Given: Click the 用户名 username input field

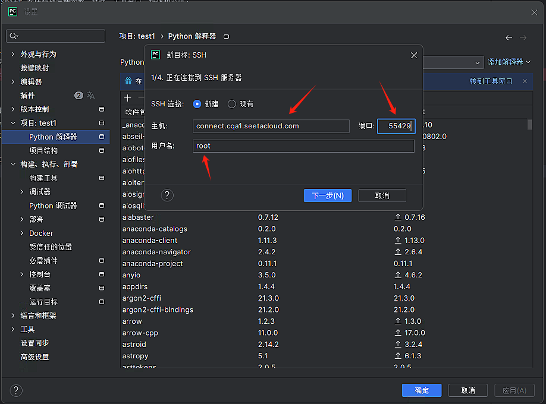Looking at the screenshot, I should pos(303,146).
